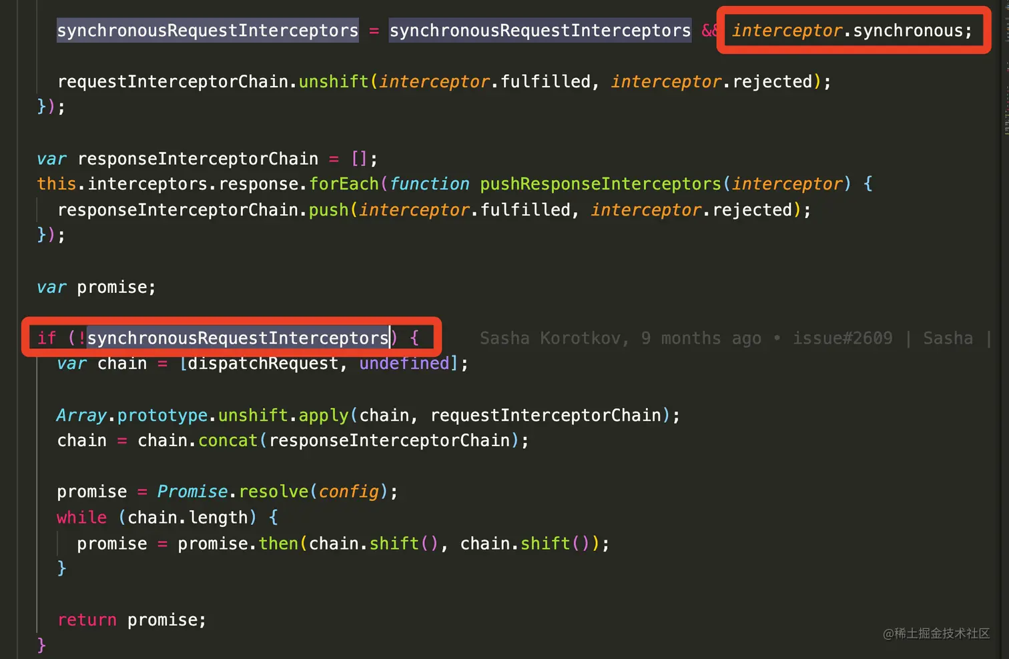
Task: Click 'unshift' after requestInterceptorChain
Action: pyautogui.click(x=334, y=82)
